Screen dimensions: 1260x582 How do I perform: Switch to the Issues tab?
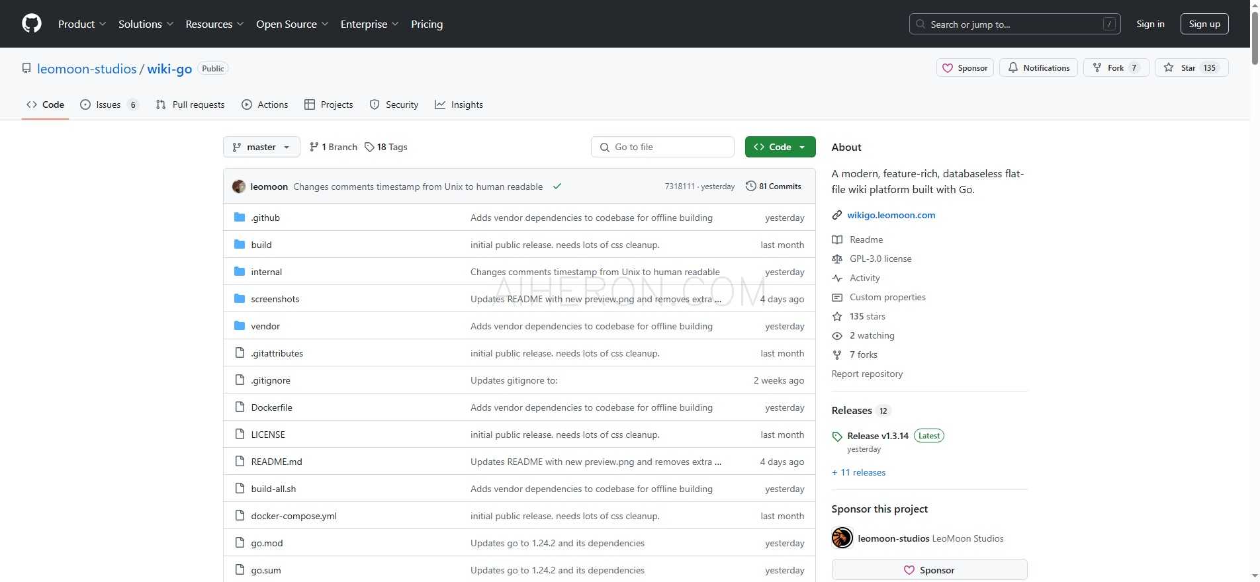coord(109,104)
